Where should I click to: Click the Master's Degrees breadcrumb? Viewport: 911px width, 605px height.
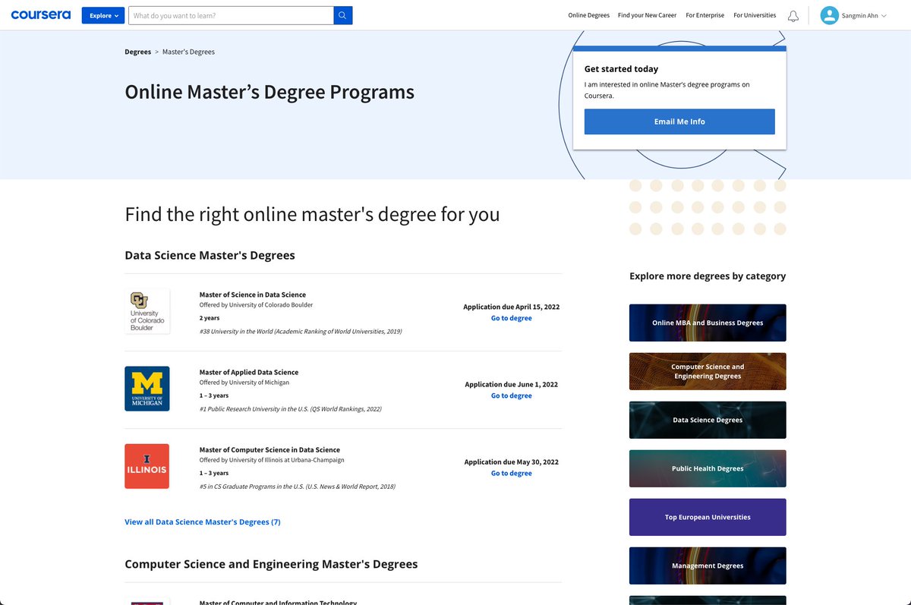coord(188,52)
